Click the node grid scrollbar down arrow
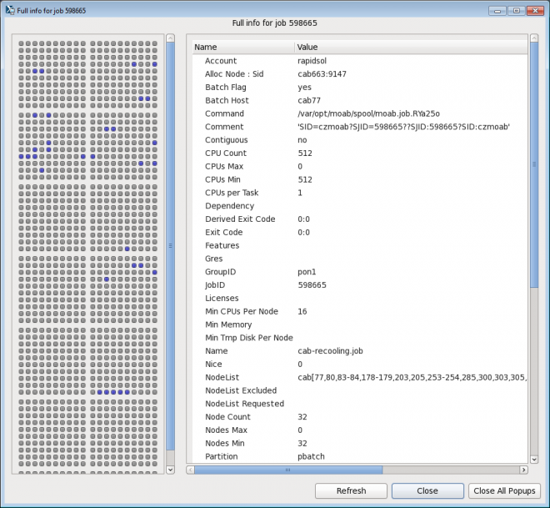550x508 pixels. click(x=171, y=470)
